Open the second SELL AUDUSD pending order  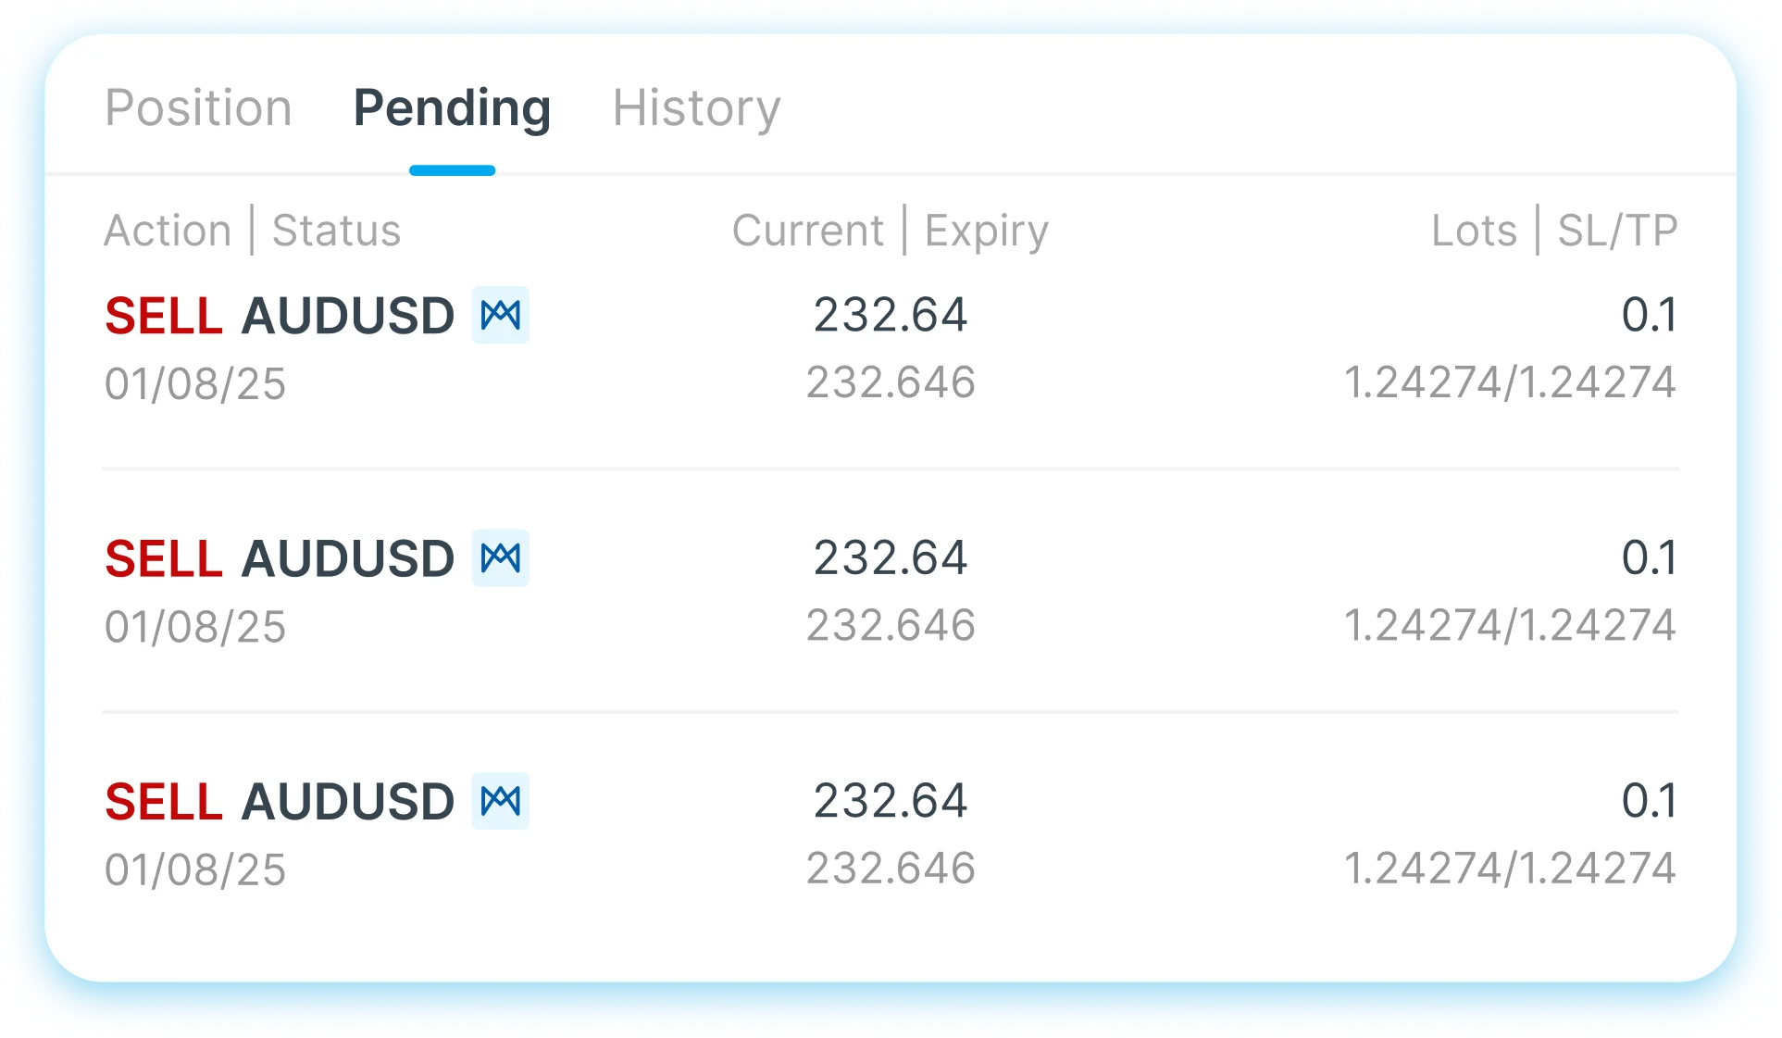pyautogui.click(x=891, y=592)
